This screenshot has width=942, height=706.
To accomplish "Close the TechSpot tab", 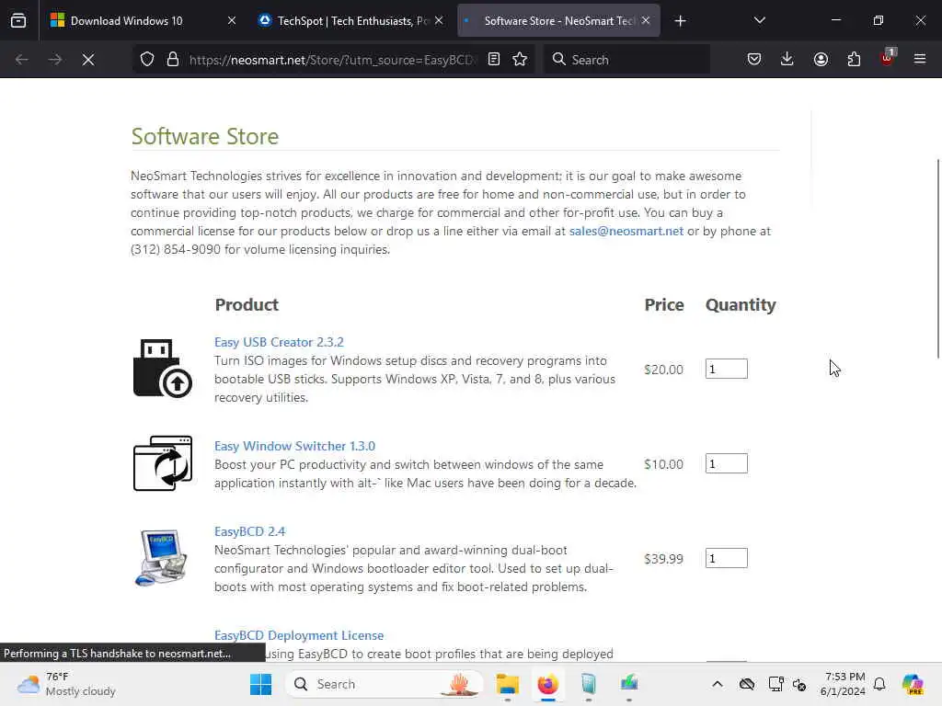I will point(439,20).
